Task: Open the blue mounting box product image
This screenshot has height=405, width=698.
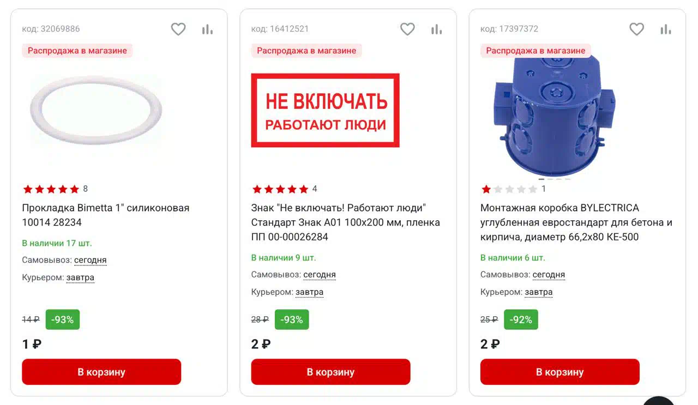Action: click(554, 116)
